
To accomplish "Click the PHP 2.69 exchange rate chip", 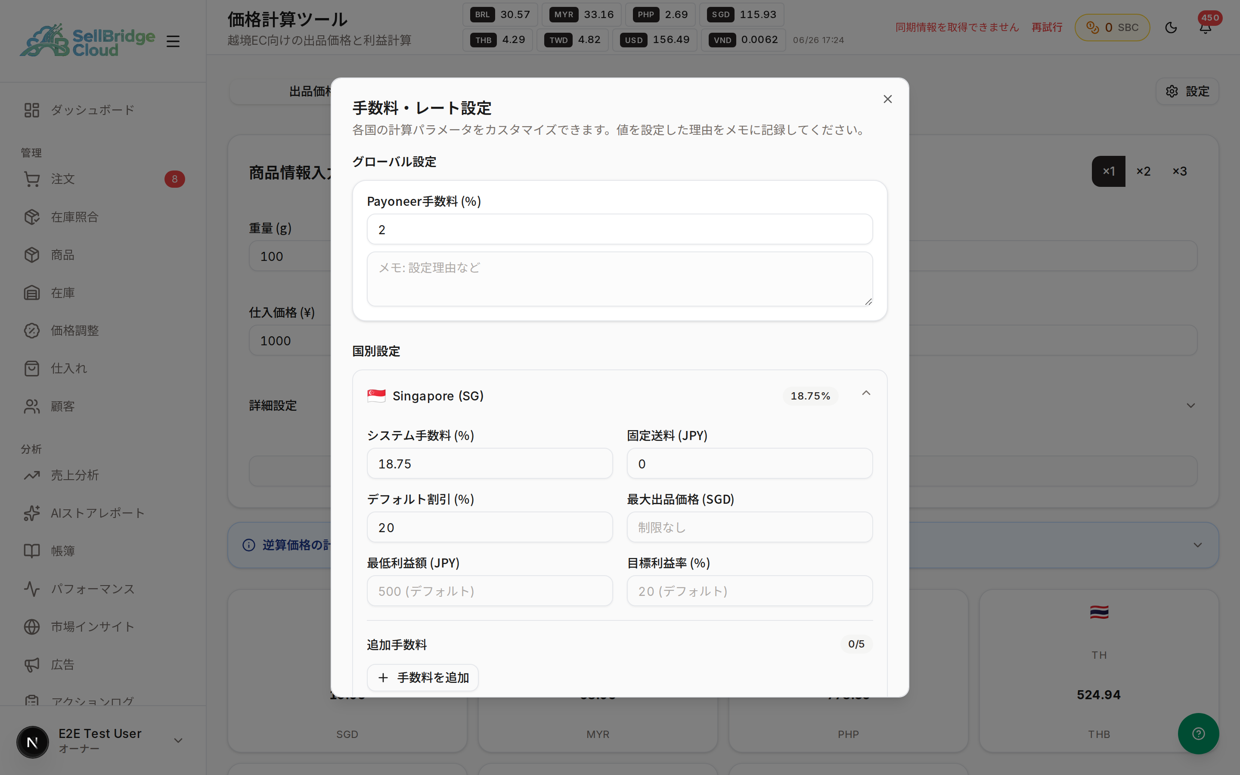I will [x=660, y=14].
